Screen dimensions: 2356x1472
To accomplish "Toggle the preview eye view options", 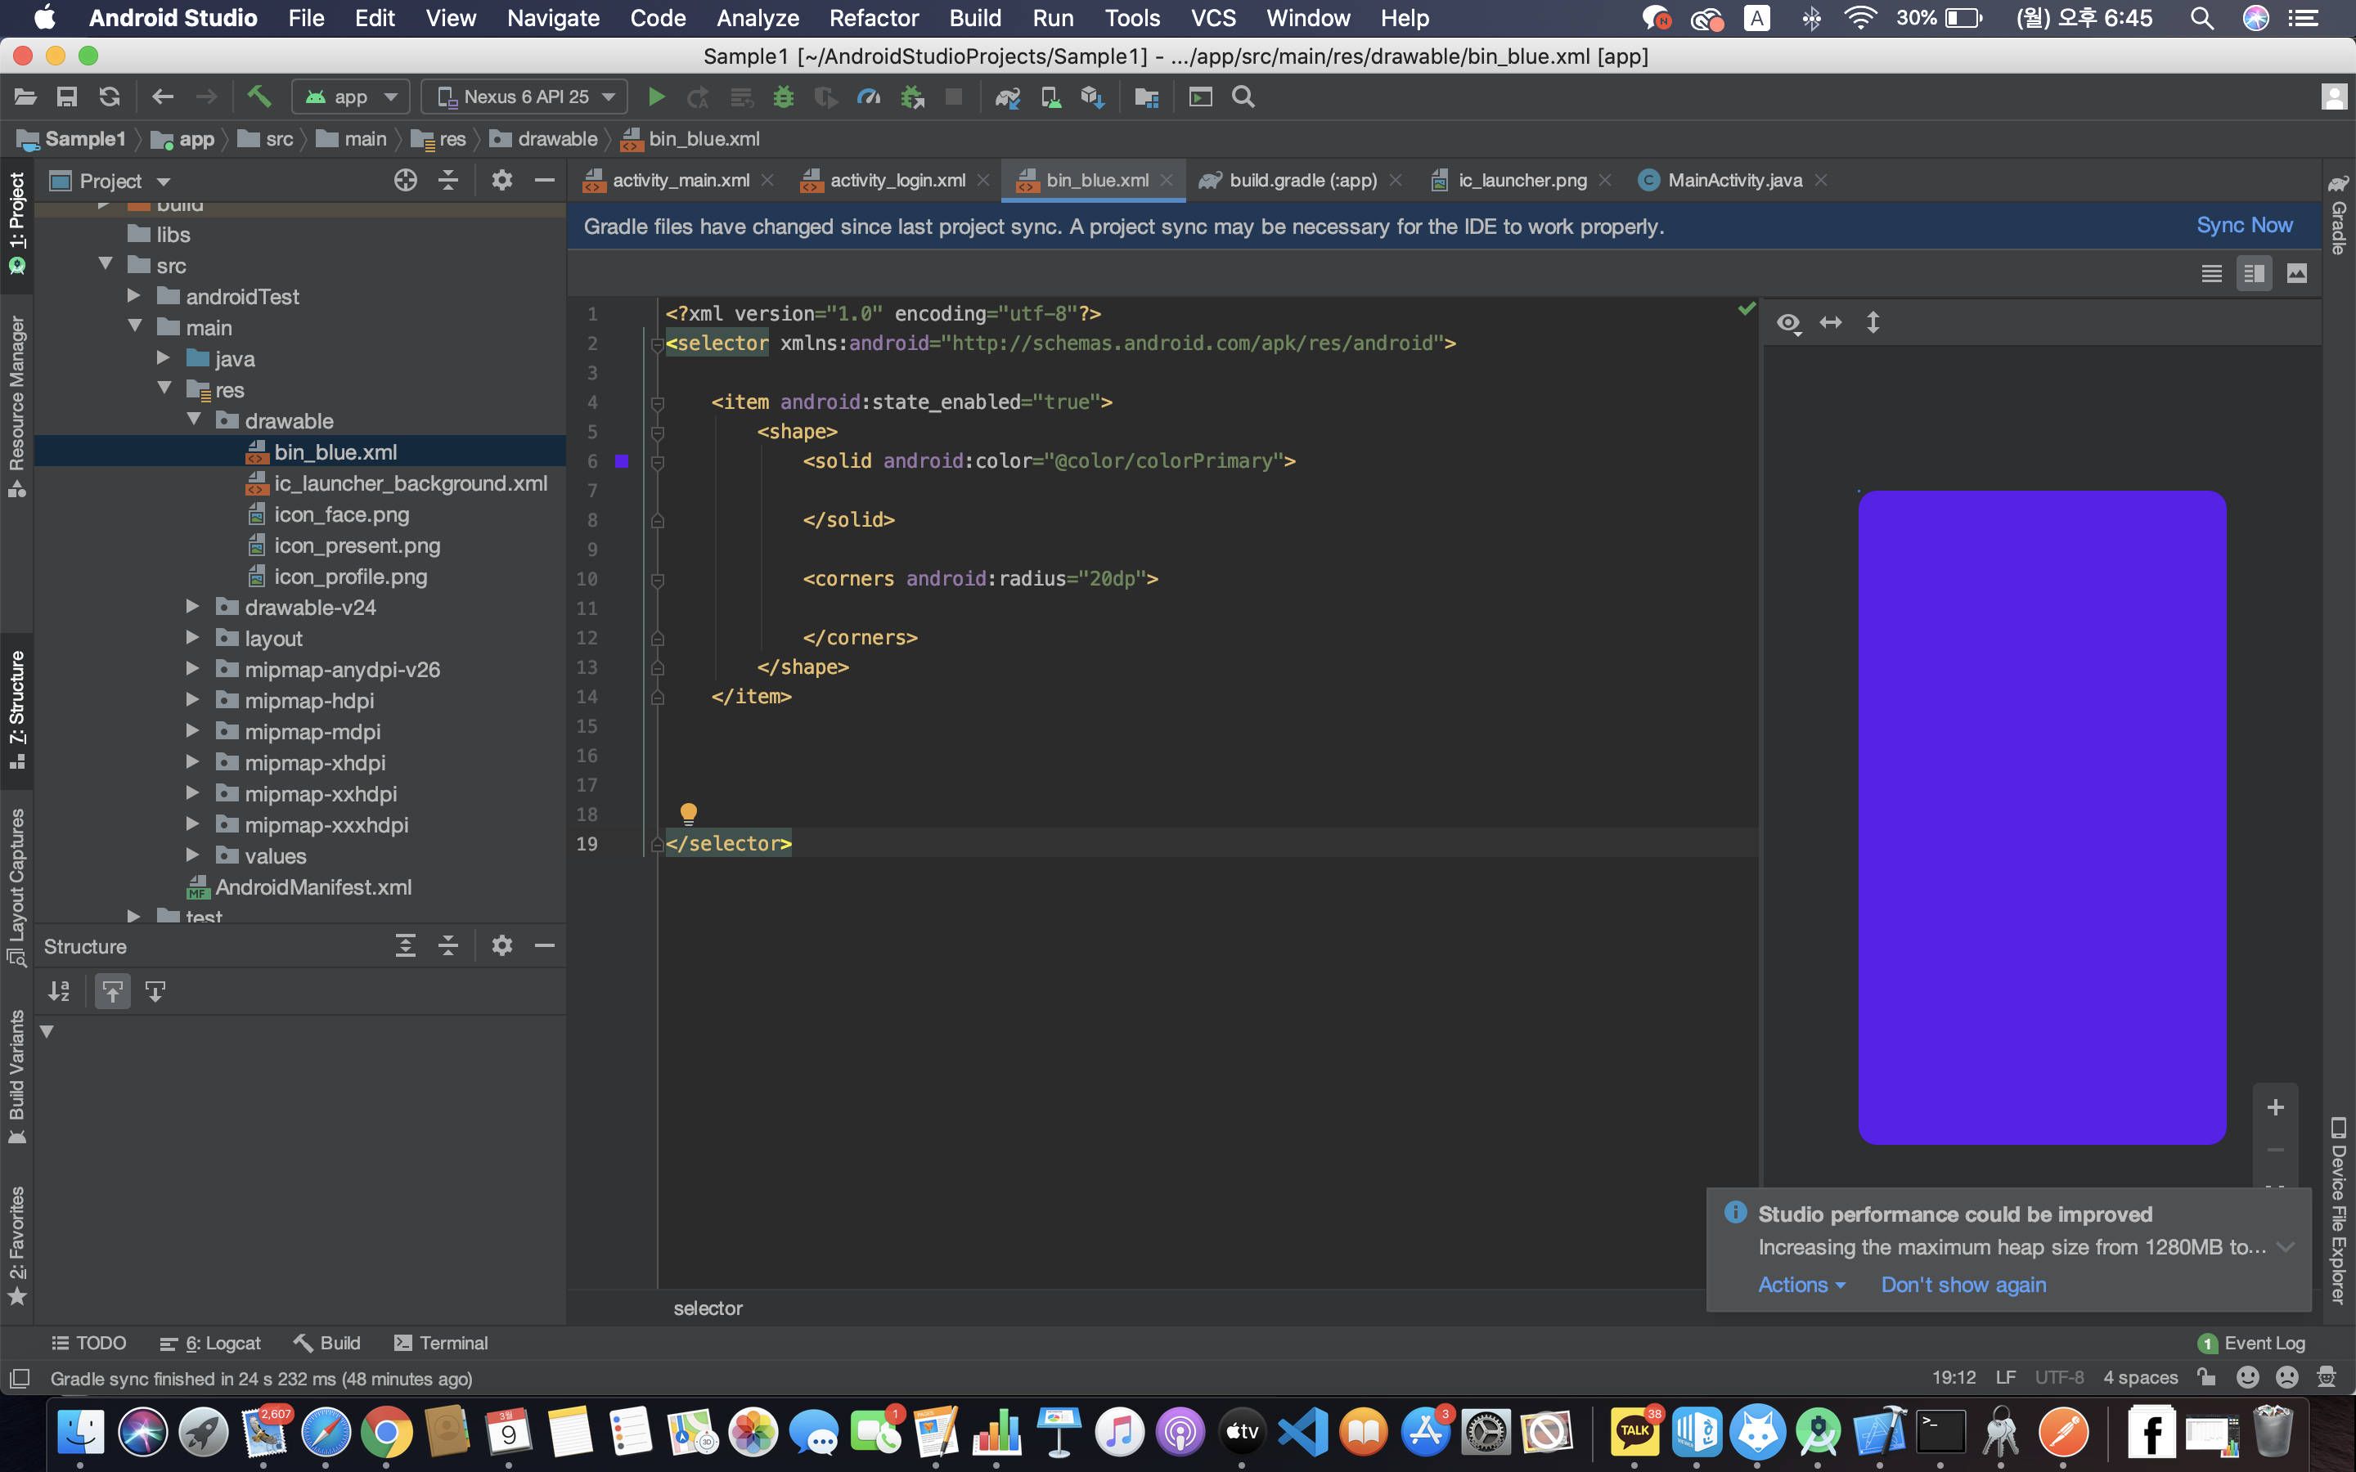I will [x=1788, y=323].
